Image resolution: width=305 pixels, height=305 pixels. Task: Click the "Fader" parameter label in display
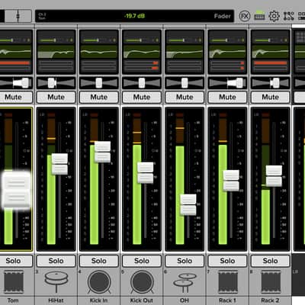222,16
